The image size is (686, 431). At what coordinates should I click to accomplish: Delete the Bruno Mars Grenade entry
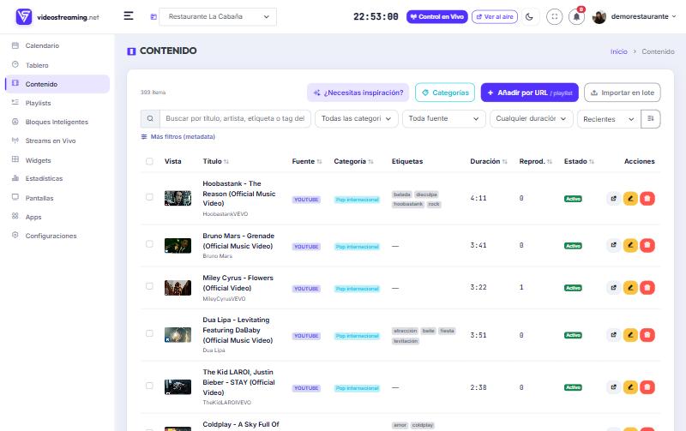pyautogui.click(x=647, y=245)
